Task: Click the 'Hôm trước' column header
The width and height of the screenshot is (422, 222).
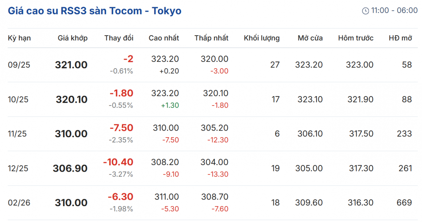Action: click(356, 38)
